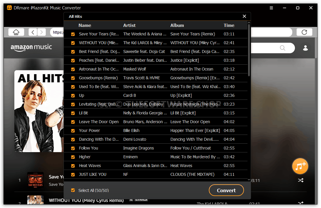Click the Artist column header
The height and width of the screenshot is (208, 321).
[x=129, y=25]
